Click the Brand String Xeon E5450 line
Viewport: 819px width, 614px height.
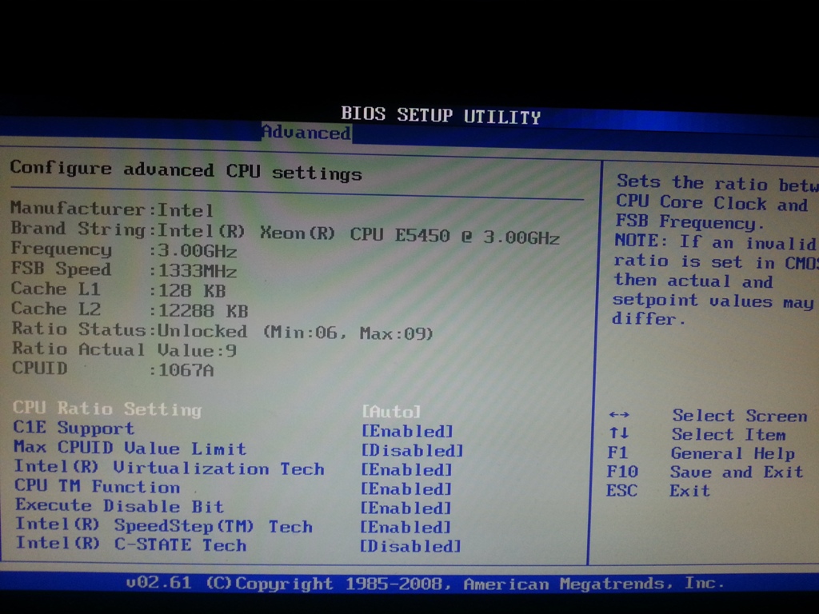(286, 233)
